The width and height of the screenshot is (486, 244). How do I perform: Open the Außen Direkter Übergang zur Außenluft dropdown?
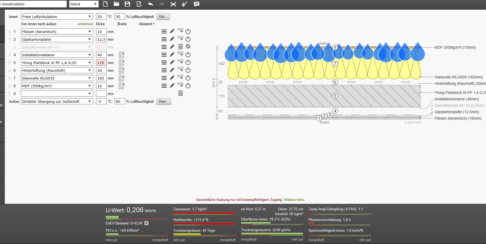tap(57, 101)
